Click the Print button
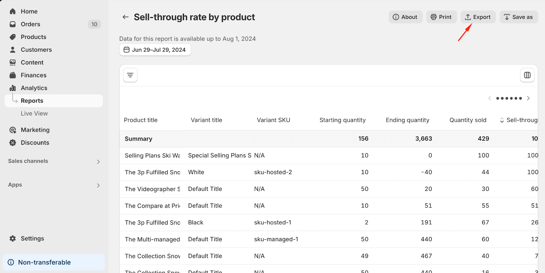The image size is (545, 273). point(441,17)
